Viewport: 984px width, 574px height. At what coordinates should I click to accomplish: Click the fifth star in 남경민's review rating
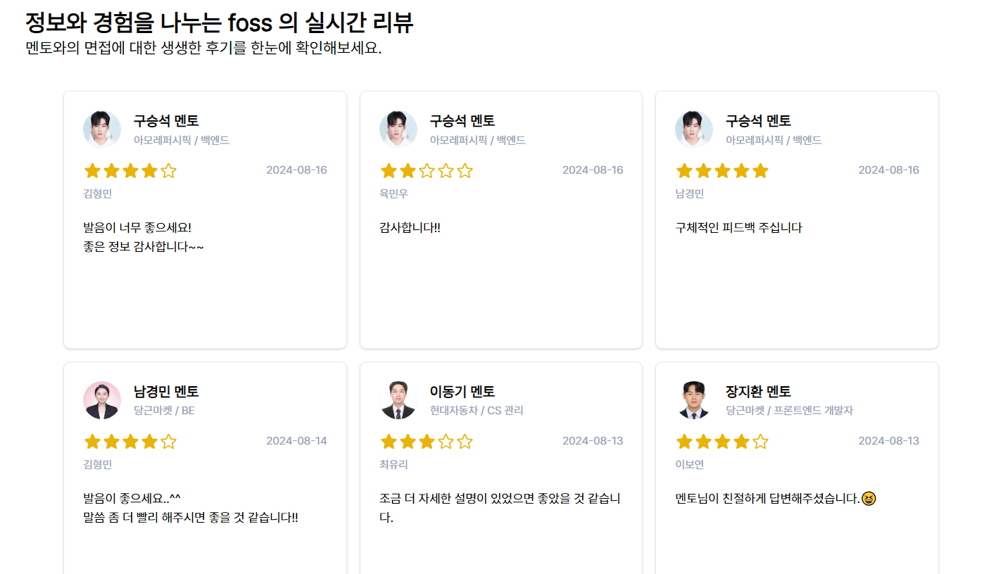[x=760, y=171]
